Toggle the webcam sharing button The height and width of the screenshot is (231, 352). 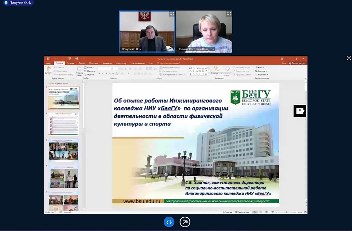tap(185, 222)
